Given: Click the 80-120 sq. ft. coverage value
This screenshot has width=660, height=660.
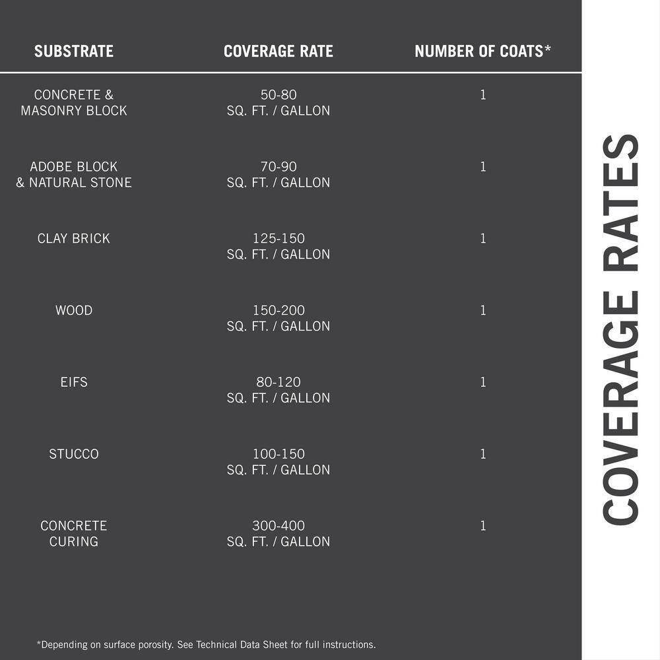Looking at the screenshot, I should pyautogui.click(x=279, y=390).
